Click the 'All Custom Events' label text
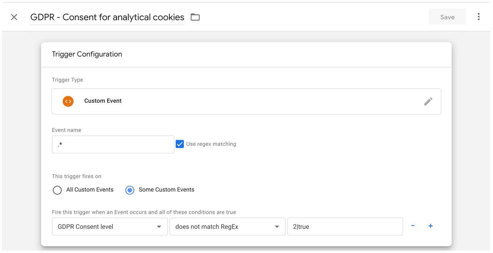The height and width of the screenshot is (253, 493). pos(90,190)
